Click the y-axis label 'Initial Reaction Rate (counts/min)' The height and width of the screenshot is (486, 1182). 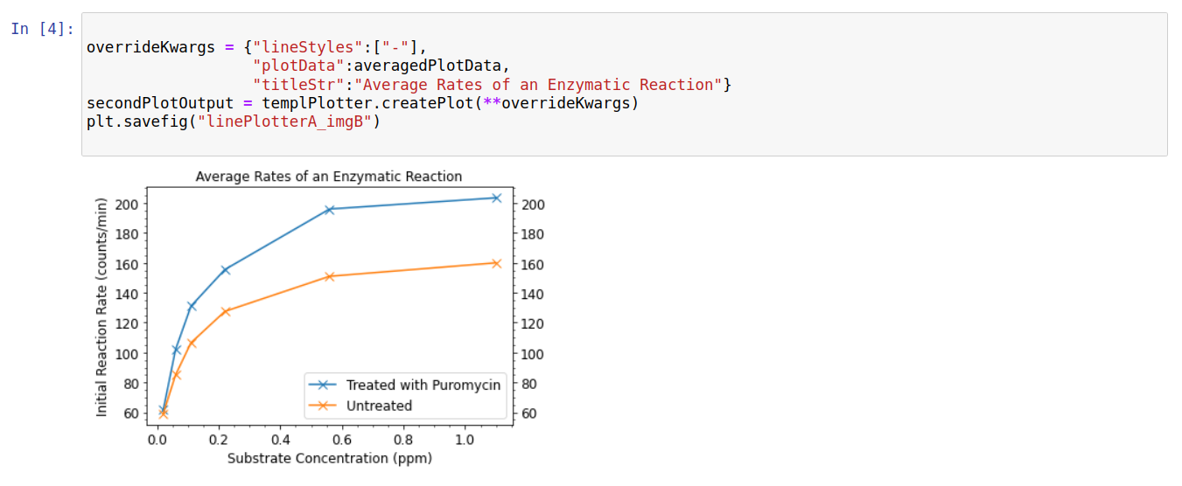pyautogui.click(x=101, y=308)
